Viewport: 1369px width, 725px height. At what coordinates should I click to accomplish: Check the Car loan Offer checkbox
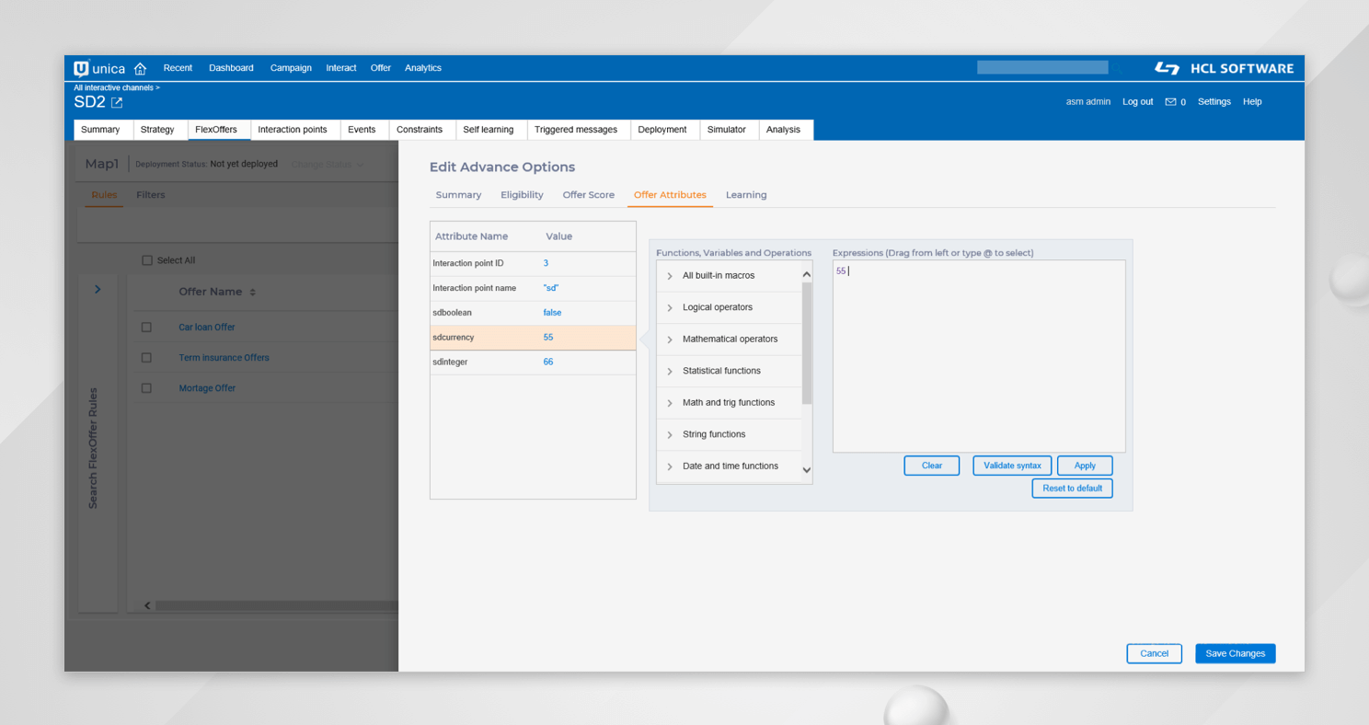(146, 328)
